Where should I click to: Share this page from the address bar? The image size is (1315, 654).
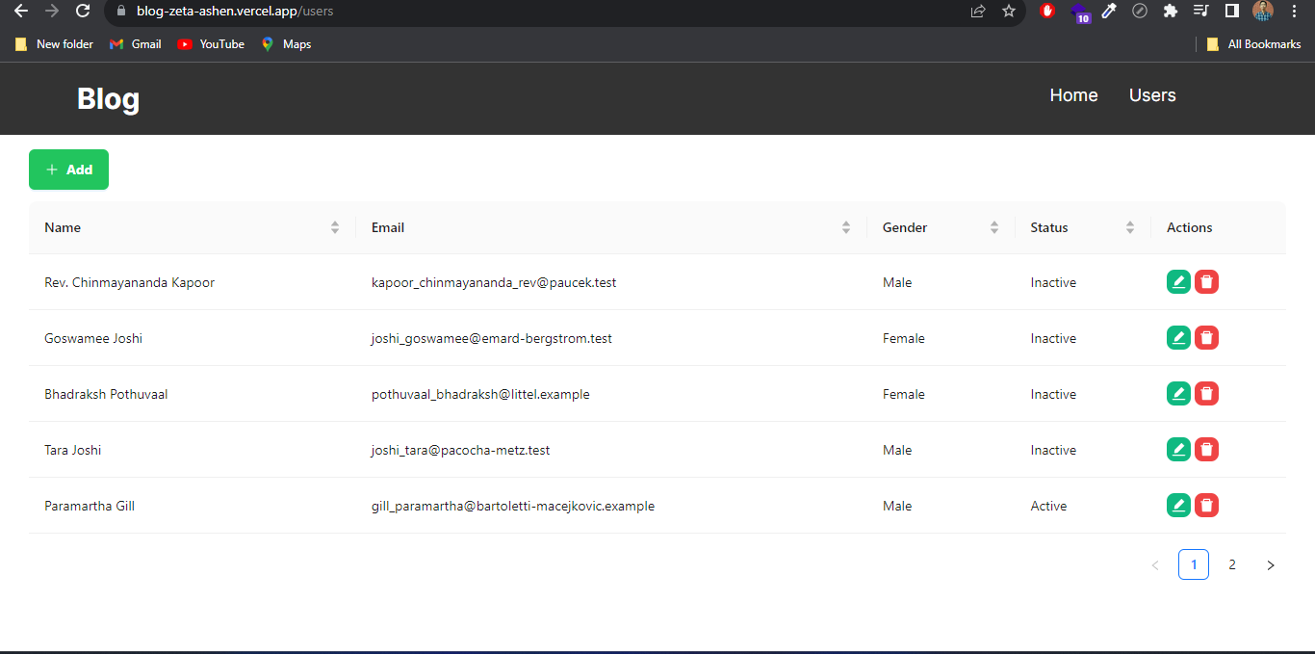tap(978, 11)
